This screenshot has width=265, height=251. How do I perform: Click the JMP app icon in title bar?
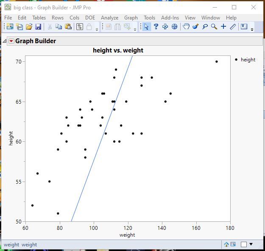(8, 7)
